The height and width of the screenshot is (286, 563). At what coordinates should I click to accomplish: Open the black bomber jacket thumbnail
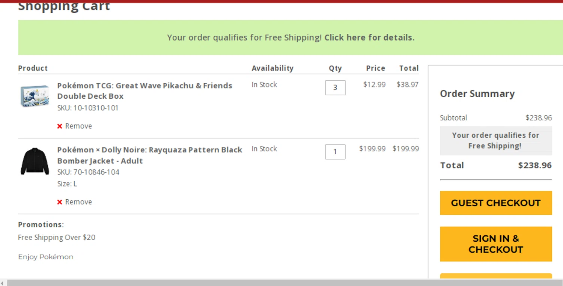click(35, 161)
